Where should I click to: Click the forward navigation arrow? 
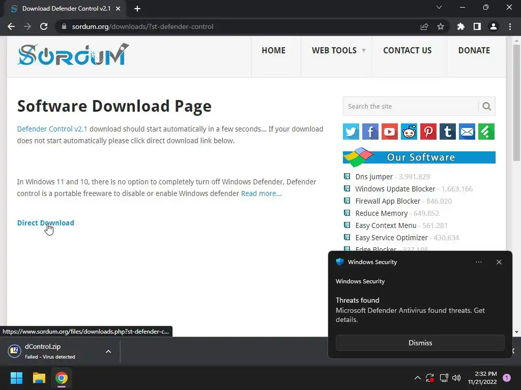(x=27, y=26)
